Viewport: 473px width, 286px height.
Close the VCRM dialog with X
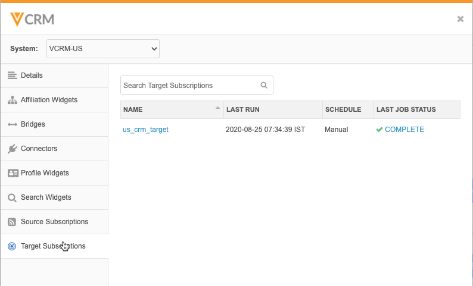pyautogui.click(x=460, y=19)
